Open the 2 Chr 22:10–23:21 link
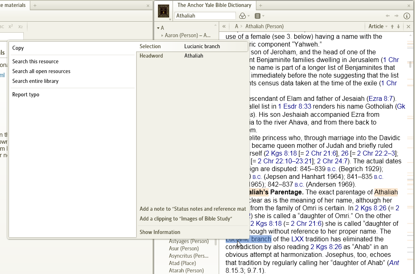The width and height of the screenshot is (415, 274). (x=285, y=161)
